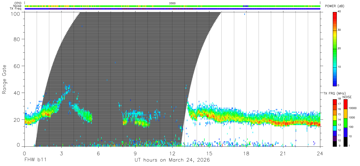Click the Range Gate axis title
The height and width of the screenshot is (166, 360).
click(x=4, y=79)
